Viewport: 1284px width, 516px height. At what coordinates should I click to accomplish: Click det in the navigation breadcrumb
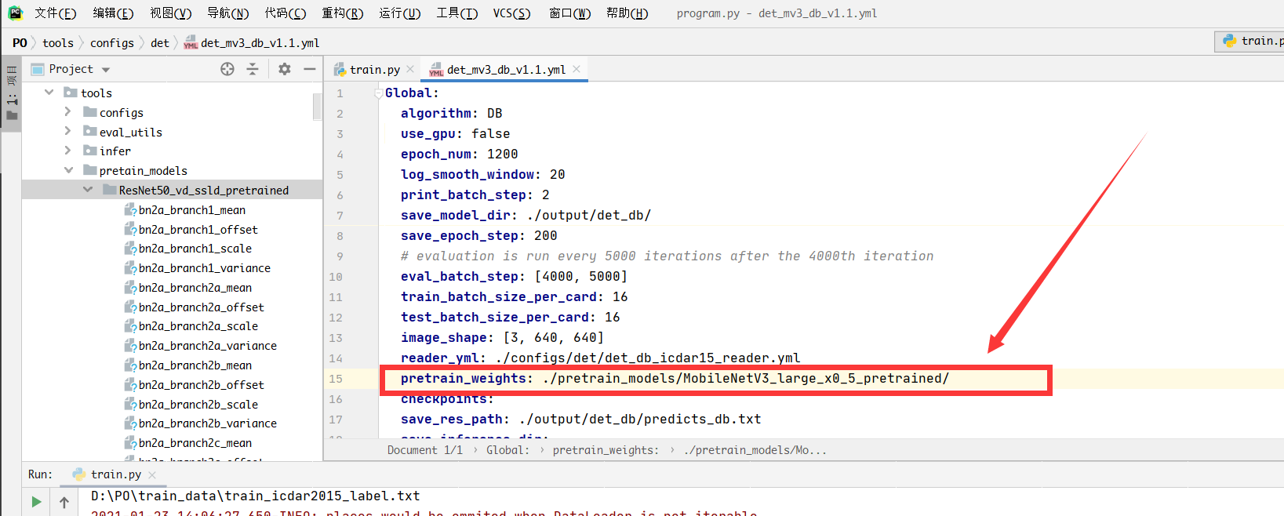pos(160,42)
